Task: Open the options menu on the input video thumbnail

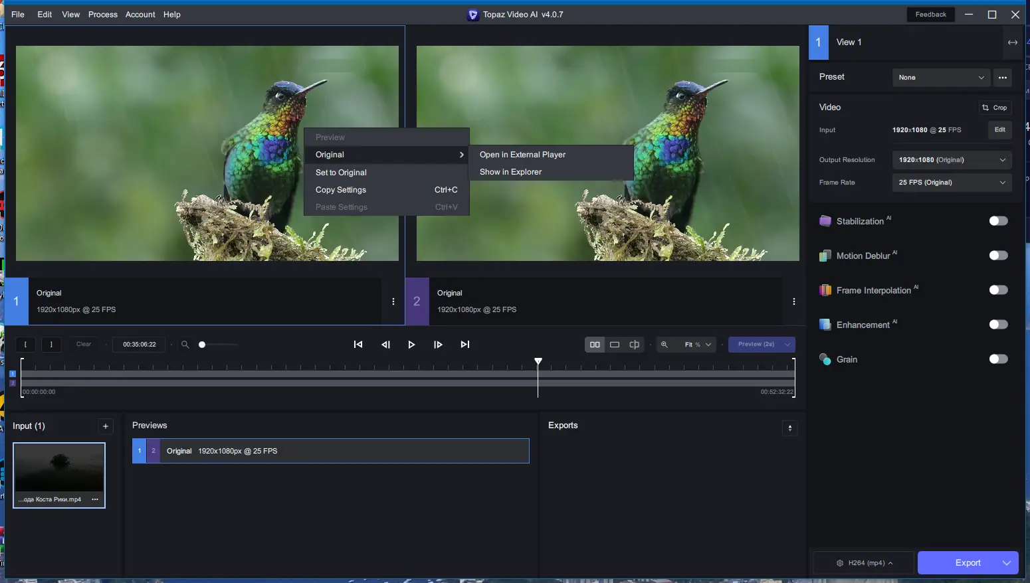Action: (x=95, y=499)
